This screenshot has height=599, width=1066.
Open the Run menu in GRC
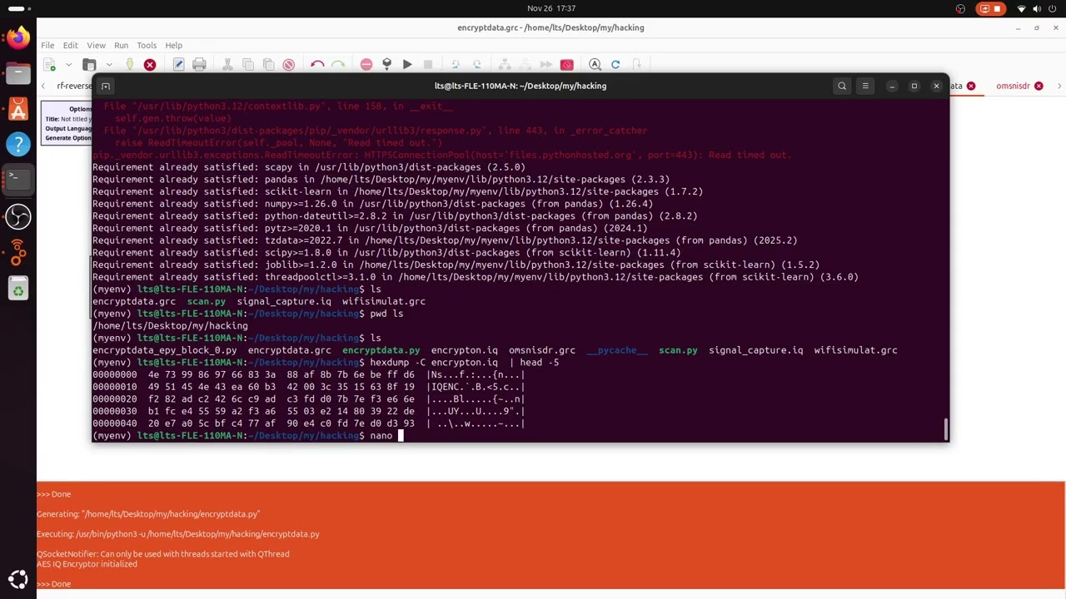pyautogui.click(x=122, y=45)
